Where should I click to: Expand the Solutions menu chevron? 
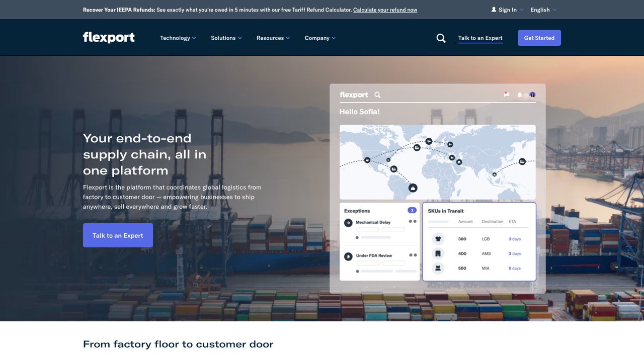point(240,38)
